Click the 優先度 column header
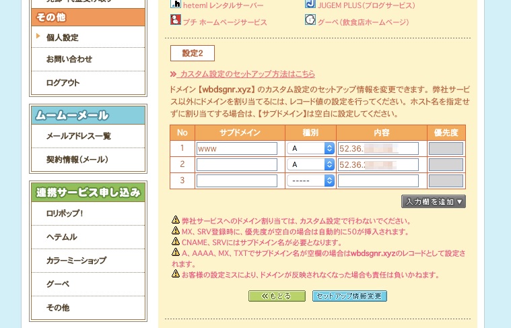 (446, 133)
